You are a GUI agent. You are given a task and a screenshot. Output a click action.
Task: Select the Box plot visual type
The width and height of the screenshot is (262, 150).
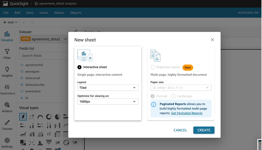pyautogui.click(x=49, y=134)
